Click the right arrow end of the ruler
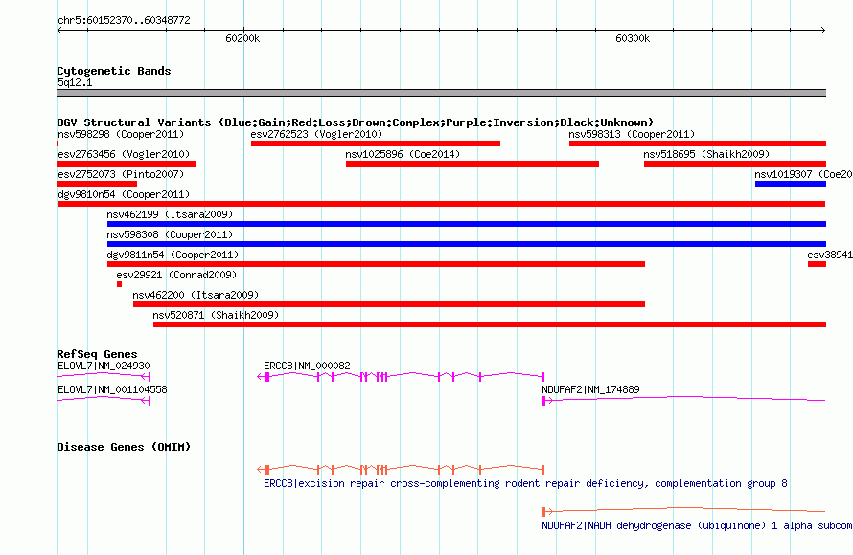853x555 pixels. click(822, 30)
